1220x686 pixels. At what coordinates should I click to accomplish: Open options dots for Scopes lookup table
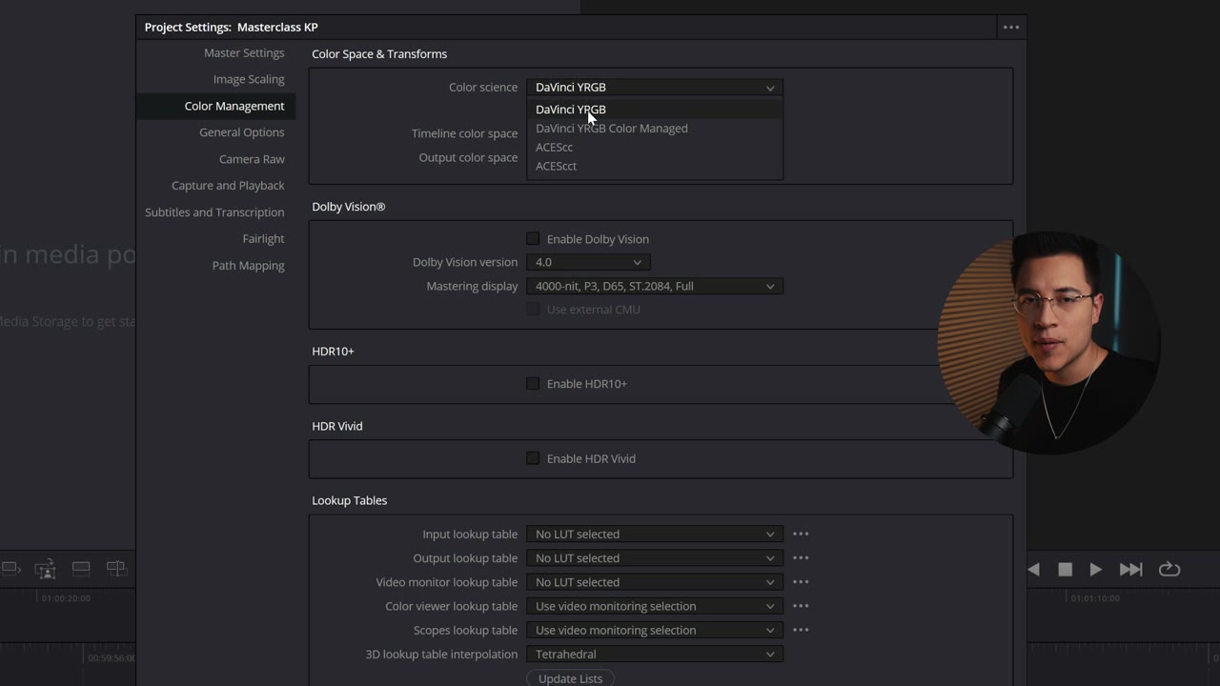(x=801, y=630)
